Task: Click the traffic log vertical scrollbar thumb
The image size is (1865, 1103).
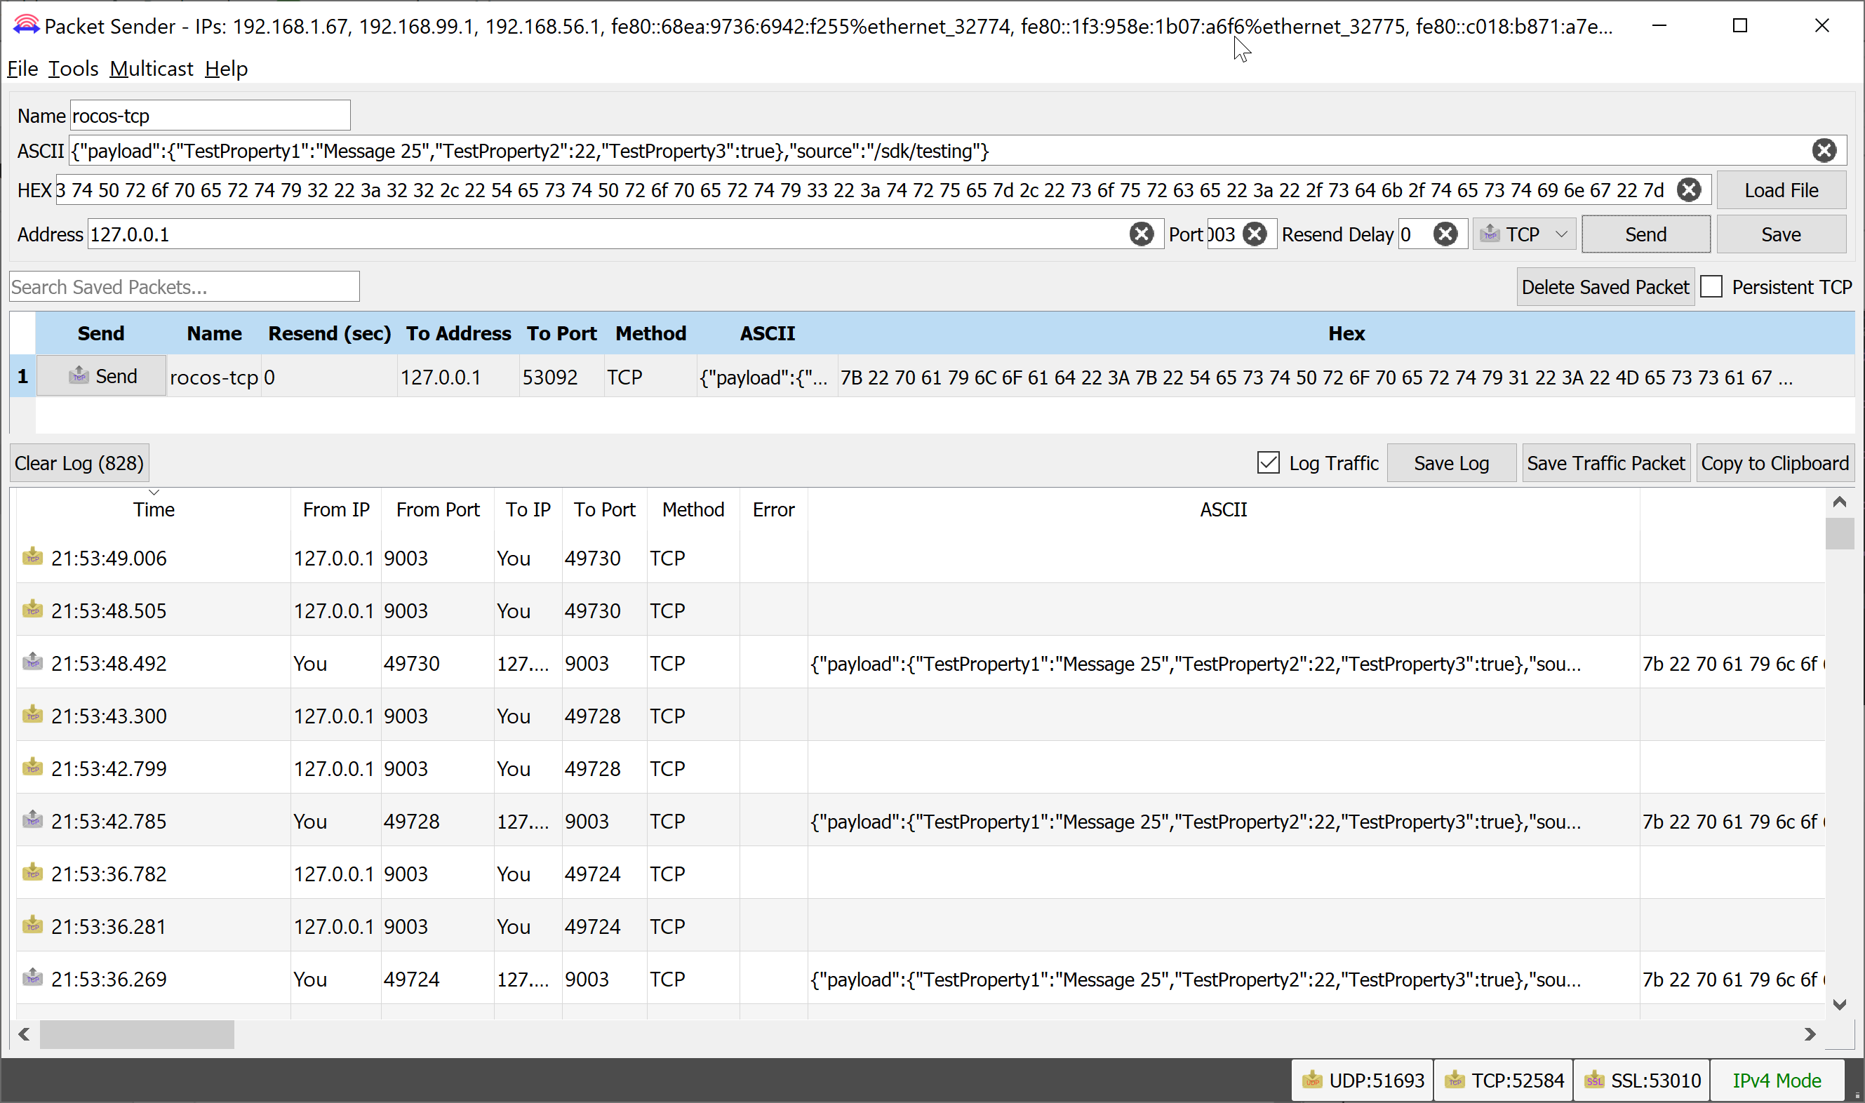Action: (1840, 533)
